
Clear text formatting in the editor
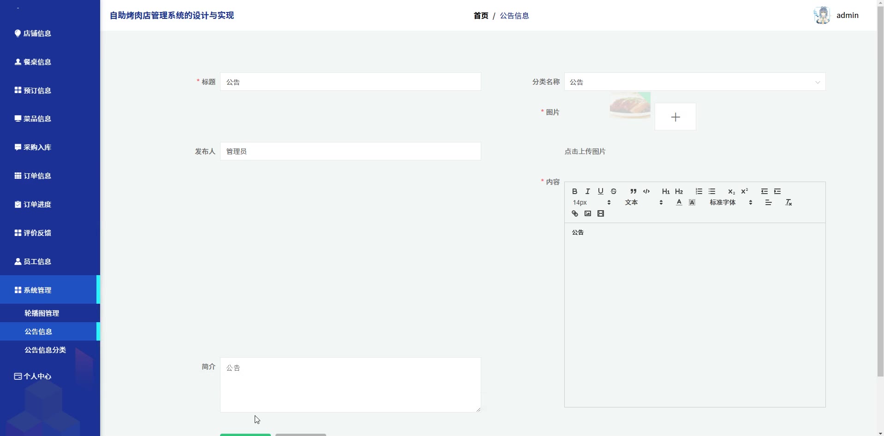(x=788, y=202)
